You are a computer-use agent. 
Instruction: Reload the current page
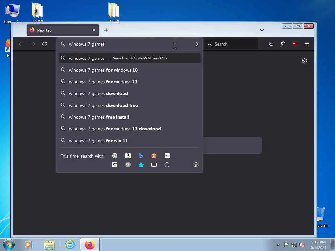click(44, 44)
